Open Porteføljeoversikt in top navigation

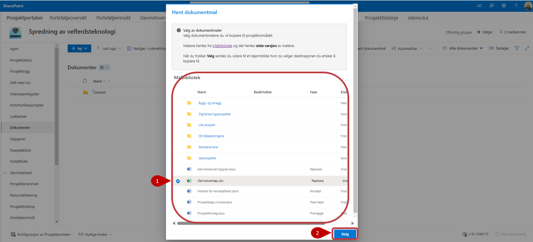68,18
